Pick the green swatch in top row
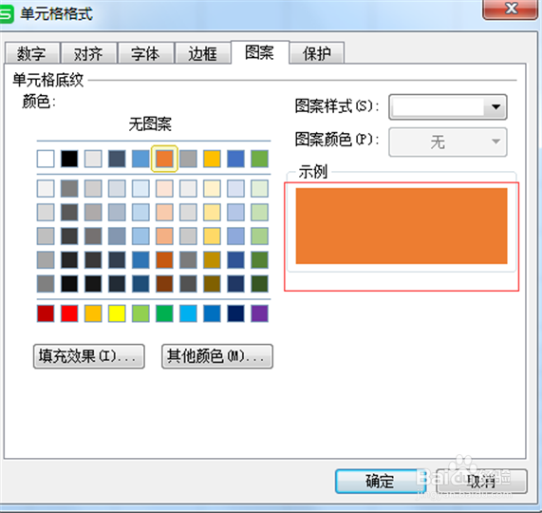Screen dimensions: 542x513 [x=259, y=159]
